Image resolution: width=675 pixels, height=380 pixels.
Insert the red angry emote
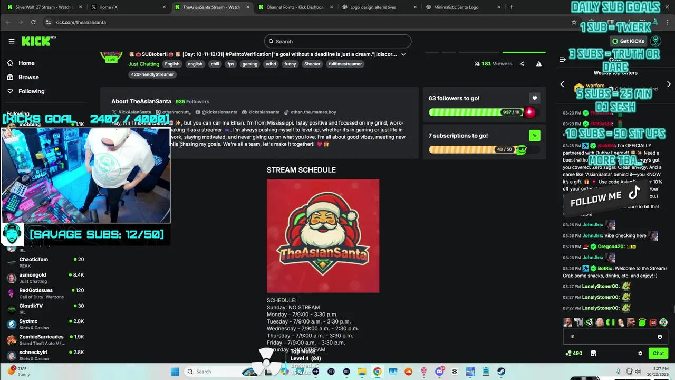click(x=653, y=322)
